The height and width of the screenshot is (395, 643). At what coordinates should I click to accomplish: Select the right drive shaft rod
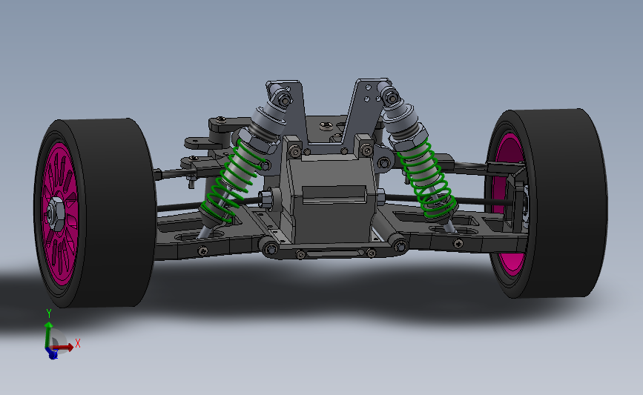(449, 200)
